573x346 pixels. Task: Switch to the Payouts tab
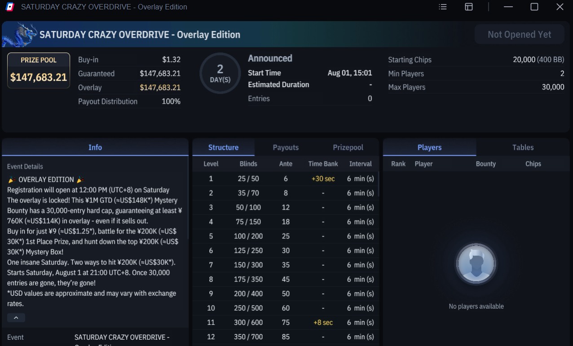(286, 147)
